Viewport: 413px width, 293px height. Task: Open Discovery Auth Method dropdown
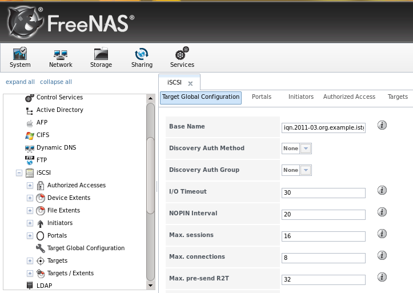pyautogui.click(x=306, y=148)
